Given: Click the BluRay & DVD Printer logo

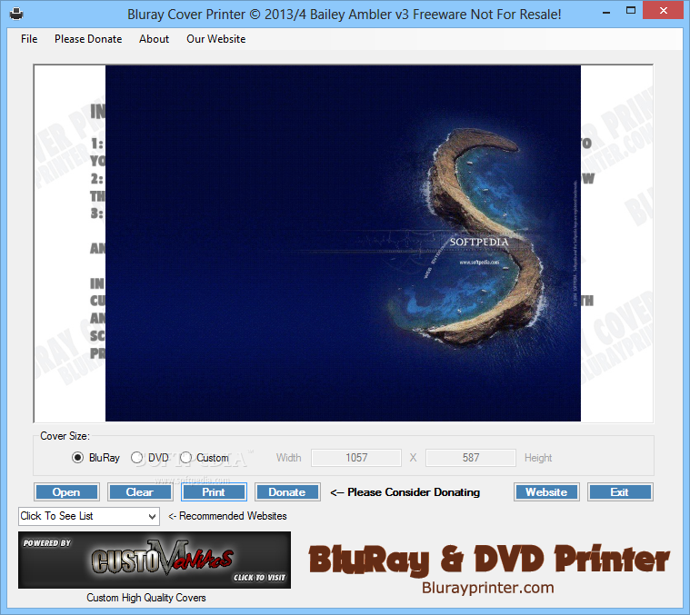Looking at the screenshot, I should pos(489,560).
